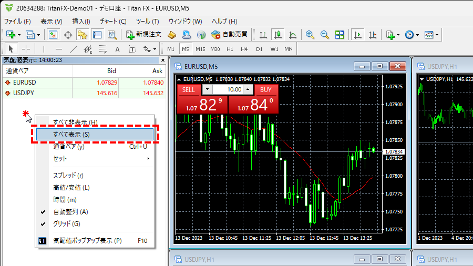This screenshot has width=473, height=266.
Task: Click the BUY one-click trading button
Action: (266, 89)
